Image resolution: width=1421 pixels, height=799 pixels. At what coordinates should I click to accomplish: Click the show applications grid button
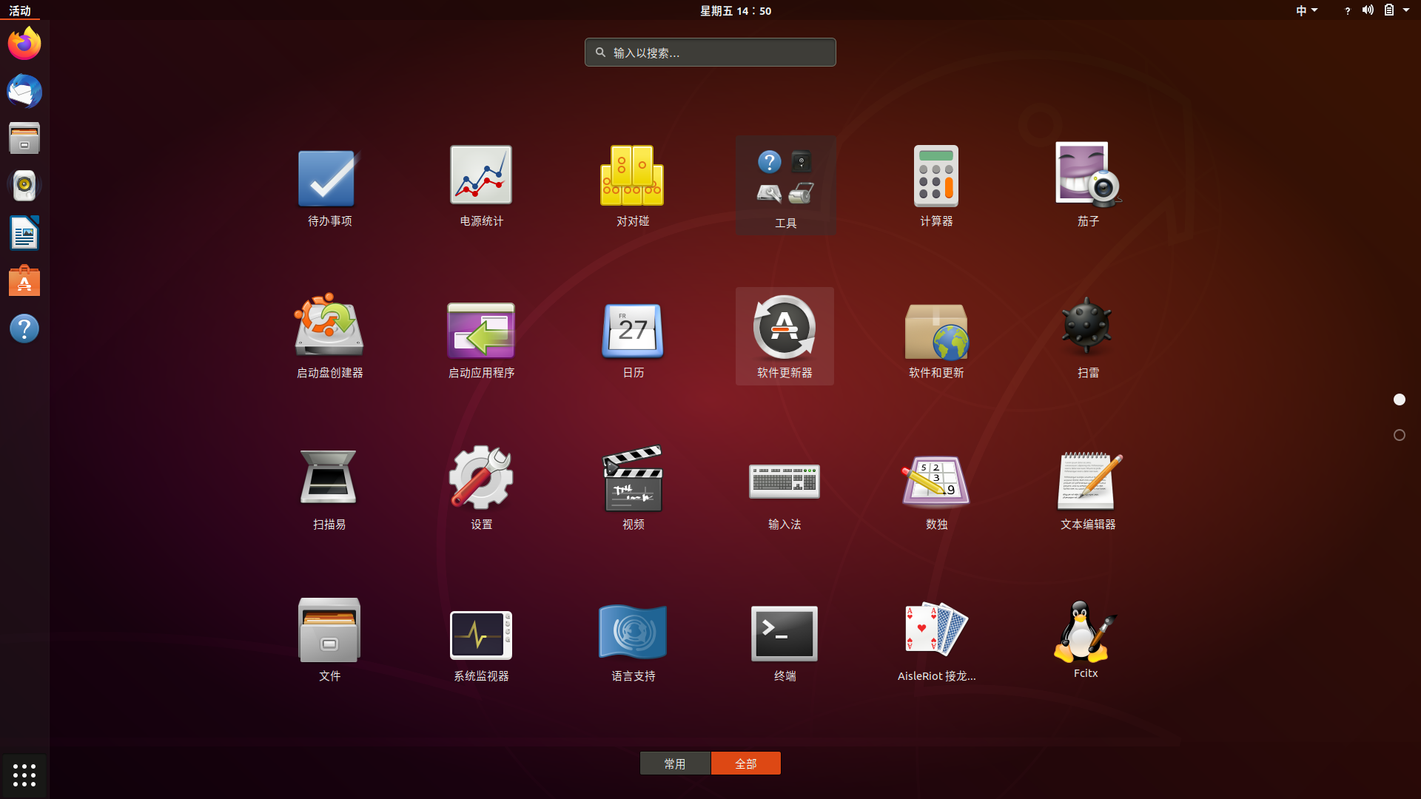pos(24,775)
